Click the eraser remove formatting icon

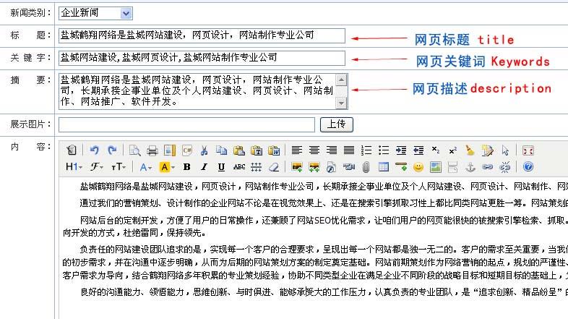point(273,167)
